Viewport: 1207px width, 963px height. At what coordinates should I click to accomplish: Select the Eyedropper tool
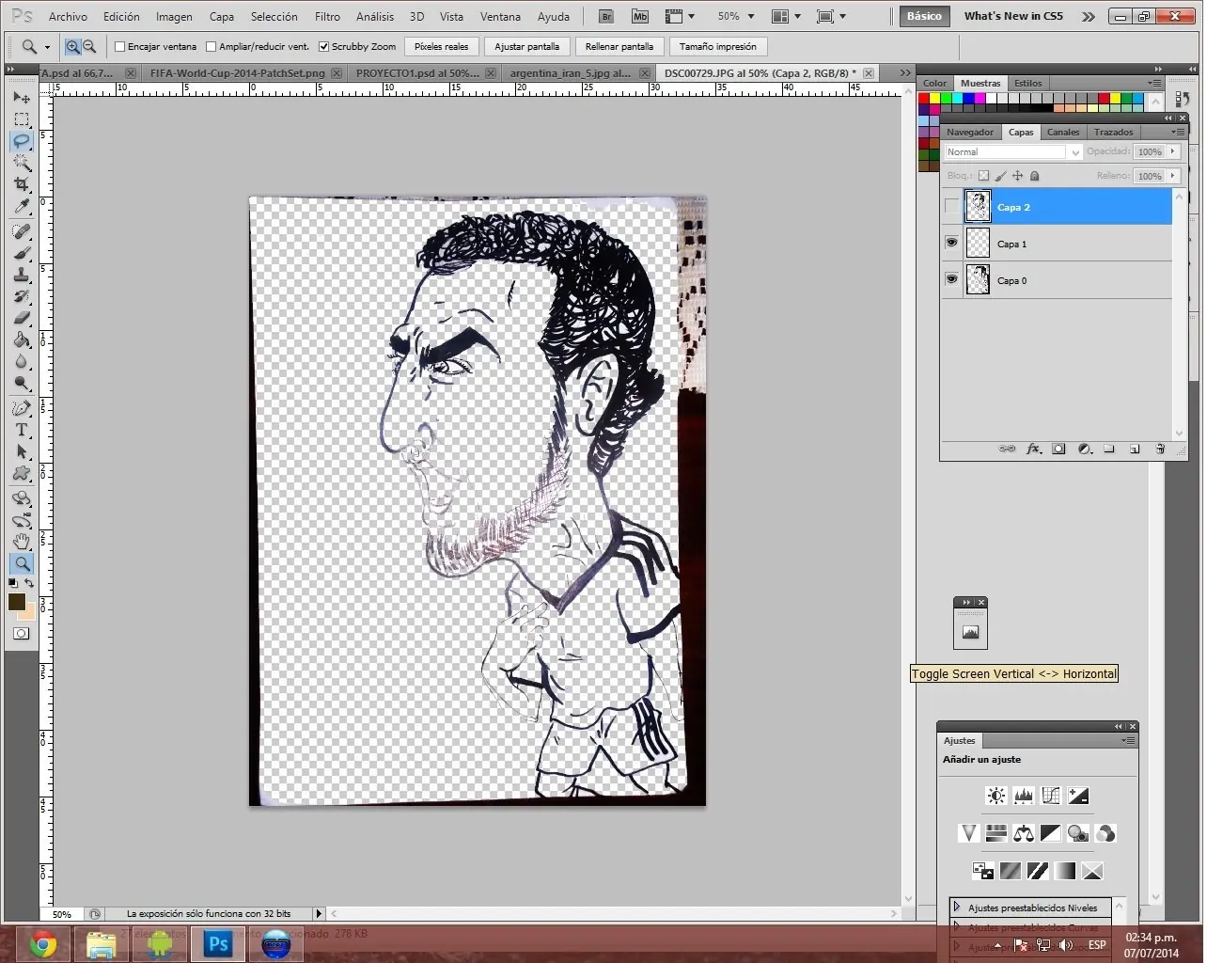[x=22, y=207]
